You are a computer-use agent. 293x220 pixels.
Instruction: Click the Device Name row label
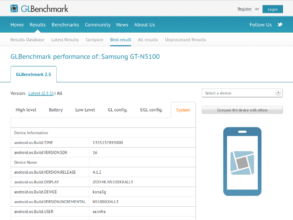point(26,162)
